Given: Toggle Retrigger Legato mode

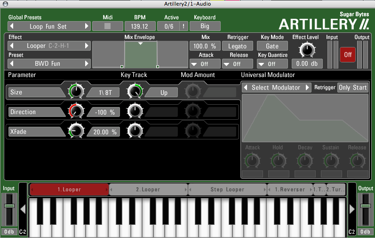Looking at the screenshot, I should pyautogui.click(x=238, y=46).
